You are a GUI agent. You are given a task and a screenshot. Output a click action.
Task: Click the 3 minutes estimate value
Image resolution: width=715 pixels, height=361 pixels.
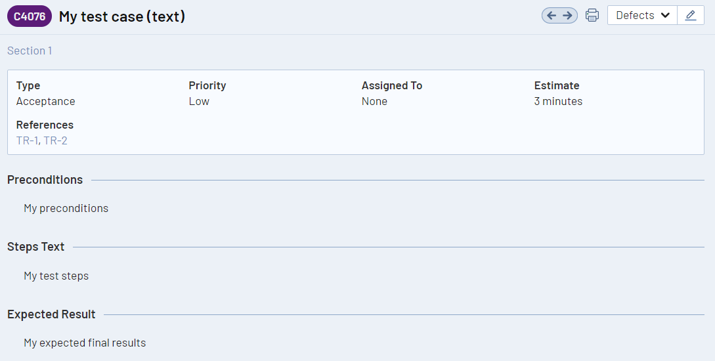558,101
